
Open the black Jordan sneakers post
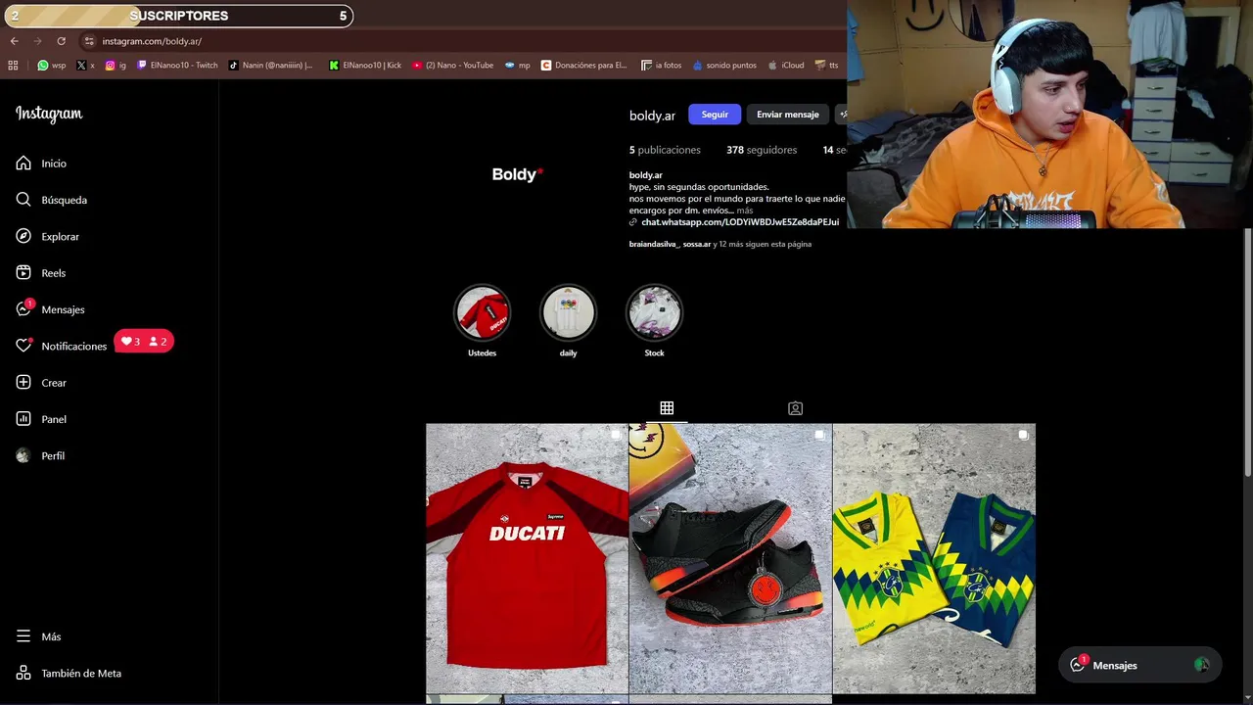(x=730, y=558)
